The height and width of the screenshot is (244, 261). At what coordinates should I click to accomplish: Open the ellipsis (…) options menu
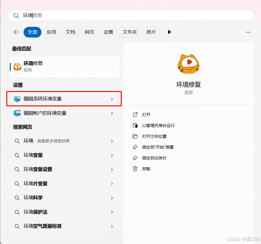(x=248, y=32)
